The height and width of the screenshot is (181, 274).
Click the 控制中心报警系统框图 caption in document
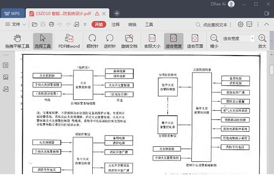click(x=201, y=165)
